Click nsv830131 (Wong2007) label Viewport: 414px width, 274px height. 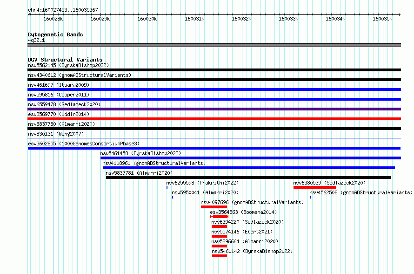56,134
